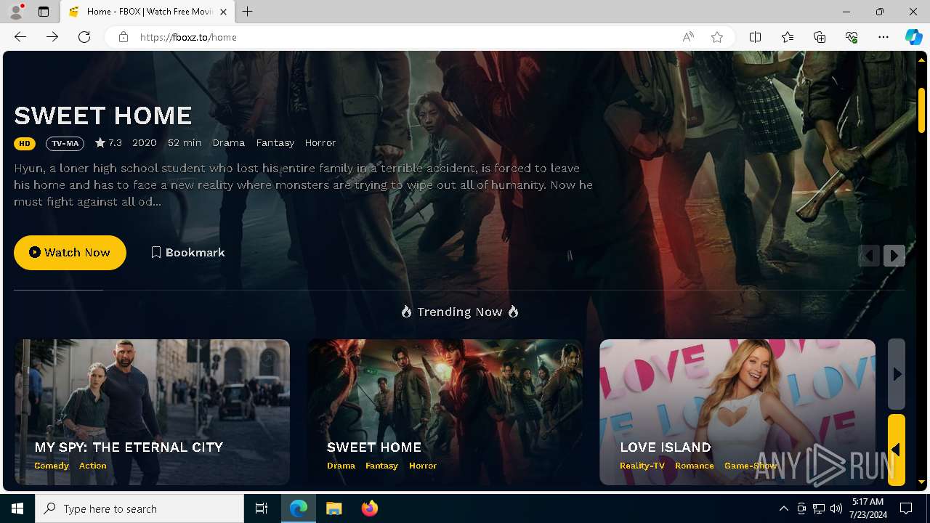Open the Collections icon
Image resolution: width=930 pixels, height=523 pixels.
coord(820,37)
